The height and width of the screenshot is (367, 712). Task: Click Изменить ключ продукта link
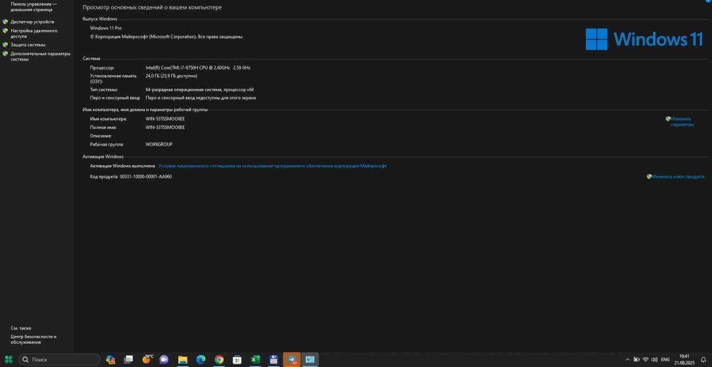(x=678, y=176)
